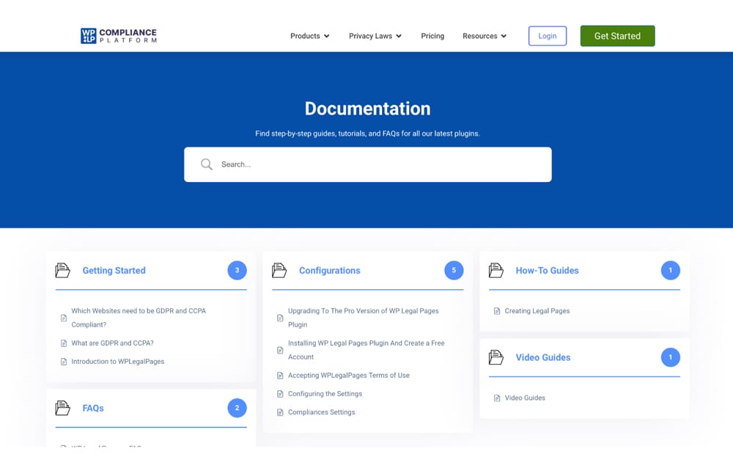Screen dimensions: 733x460
Task: Expand the Products dropdown menu
Action: 309,35
